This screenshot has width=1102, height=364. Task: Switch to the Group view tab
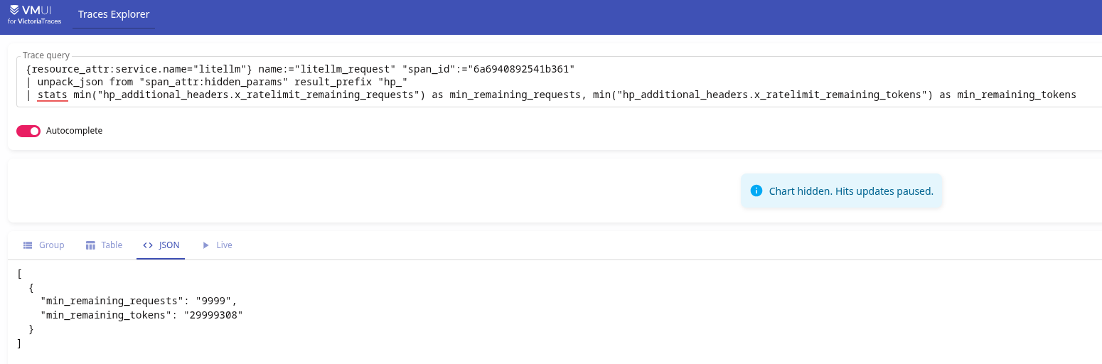[x=43, y=245]
